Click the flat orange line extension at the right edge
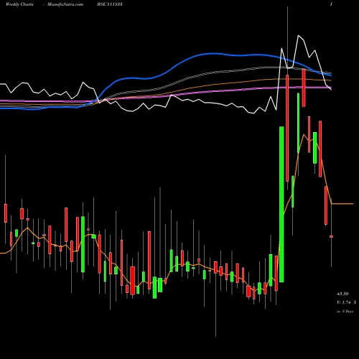This screenshot has width=359, height=359. pos(342,204)
